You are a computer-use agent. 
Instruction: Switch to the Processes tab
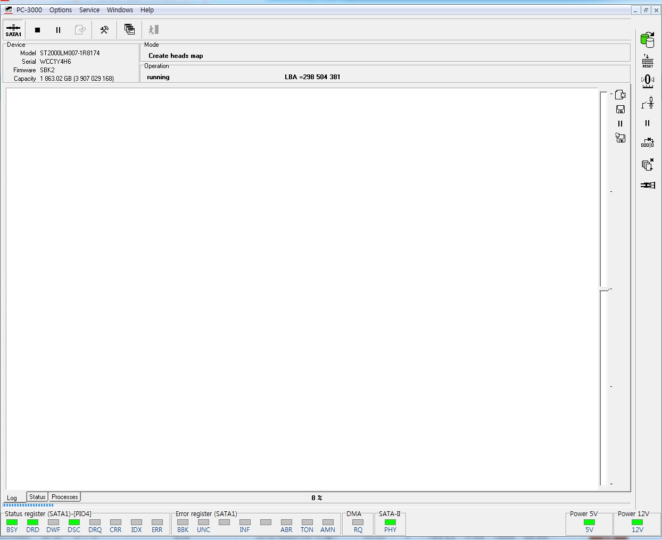pyautogui.click(x=65, y=497)
